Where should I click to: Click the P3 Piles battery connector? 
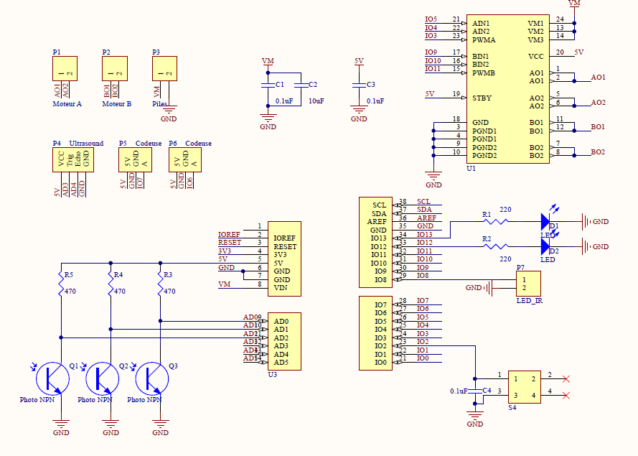tap(164, 69)
